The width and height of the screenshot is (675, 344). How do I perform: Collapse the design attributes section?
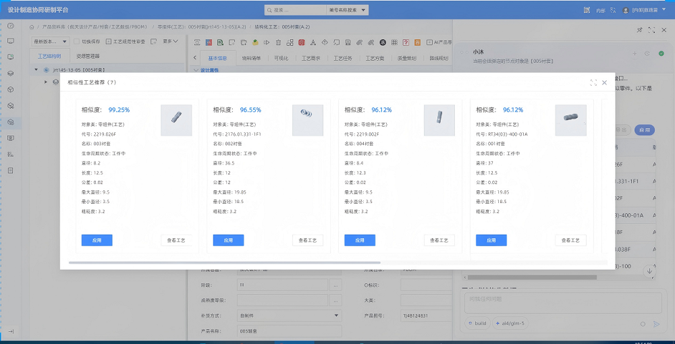point(196,70)
